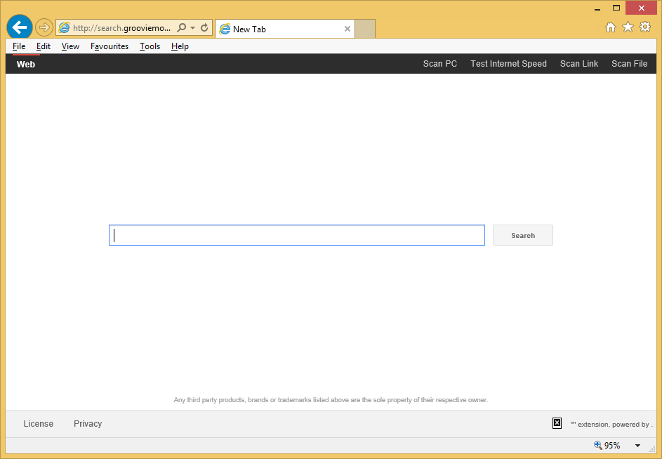Refresh the page using the reload icon
This screenshot has width=662, height=459.
pos(204,28)
